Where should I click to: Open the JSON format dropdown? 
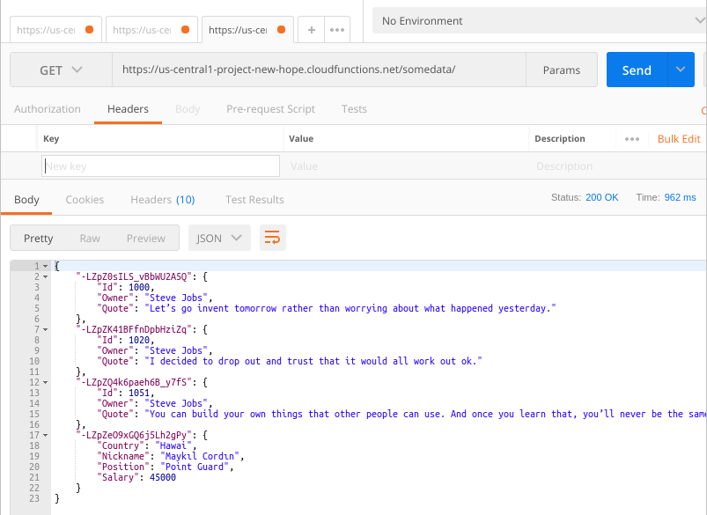pos(219,238)
